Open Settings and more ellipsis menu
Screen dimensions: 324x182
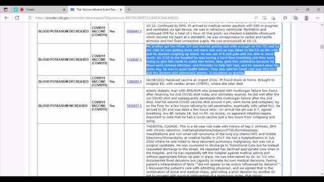tap(317, 18)
